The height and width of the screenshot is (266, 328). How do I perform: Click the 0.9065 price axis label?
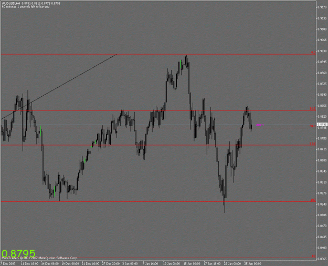point(322,40)
